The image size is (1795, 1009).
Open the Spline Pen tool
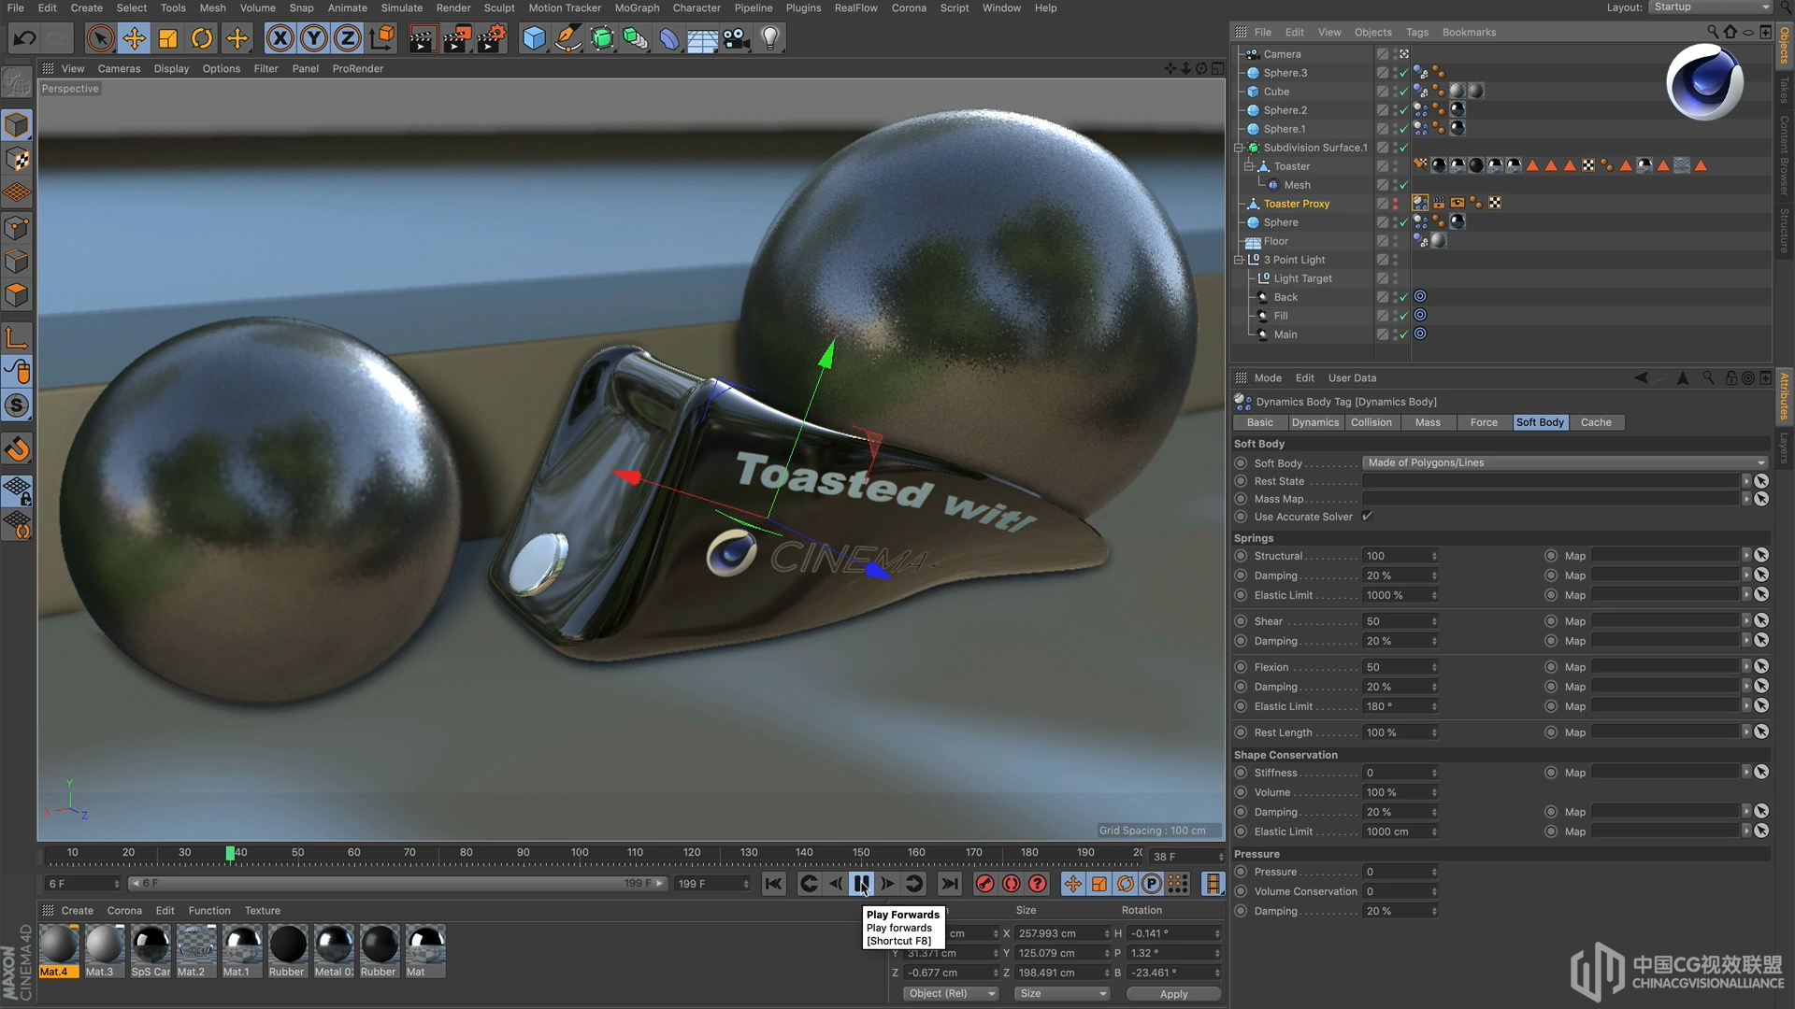pyautogui.click(x=567, y=38)
